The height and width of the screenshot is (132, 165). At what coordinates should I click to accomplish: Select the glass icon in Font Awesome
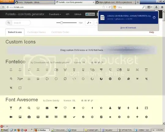coord(11,108)
